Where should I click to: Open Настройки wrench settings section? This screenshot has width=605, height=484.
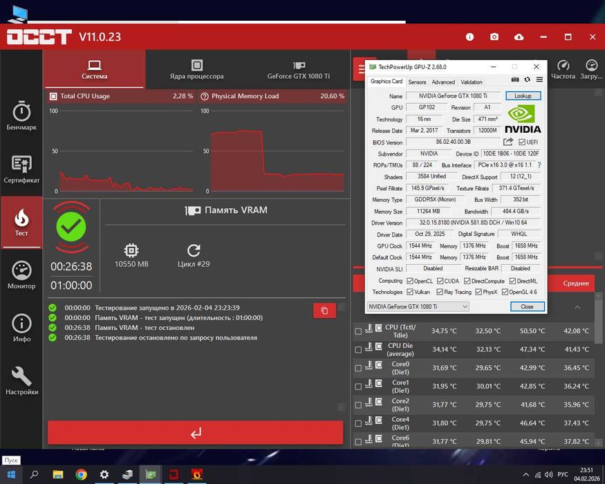[21, 380]
